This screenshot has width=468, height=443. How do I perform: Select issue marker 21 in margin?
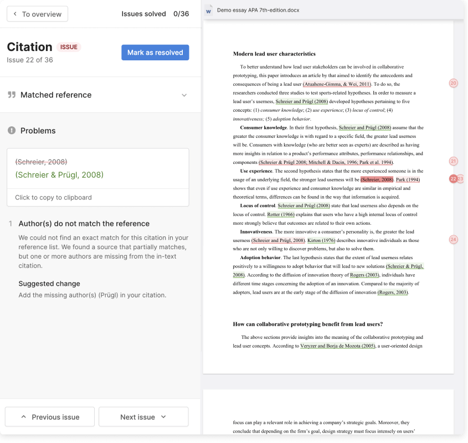(x=453, y=161)
